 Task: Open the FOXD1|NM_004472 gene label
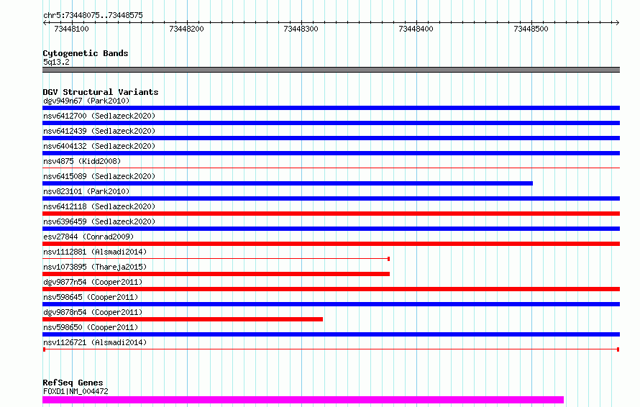(76, 391)
